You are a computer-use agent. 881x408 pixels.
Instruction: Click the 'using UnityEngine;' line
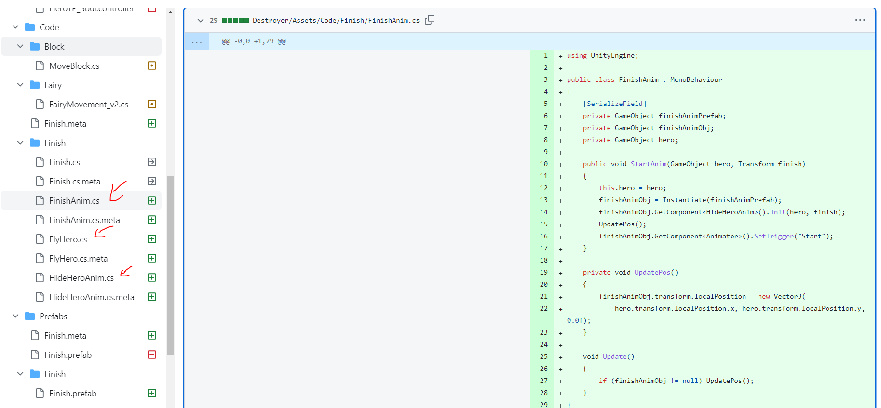pos(602,55)
